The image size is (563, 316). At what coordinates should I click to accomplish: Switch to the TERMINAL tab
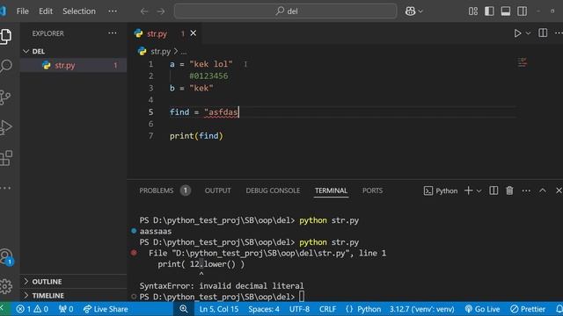pos(331,190)
